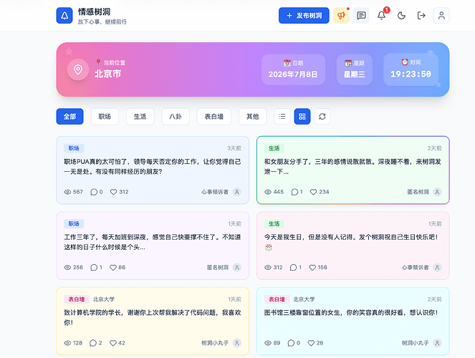475x358 pixels.
Task: Click the 生活 tag on birthday post
Action: 274,223
